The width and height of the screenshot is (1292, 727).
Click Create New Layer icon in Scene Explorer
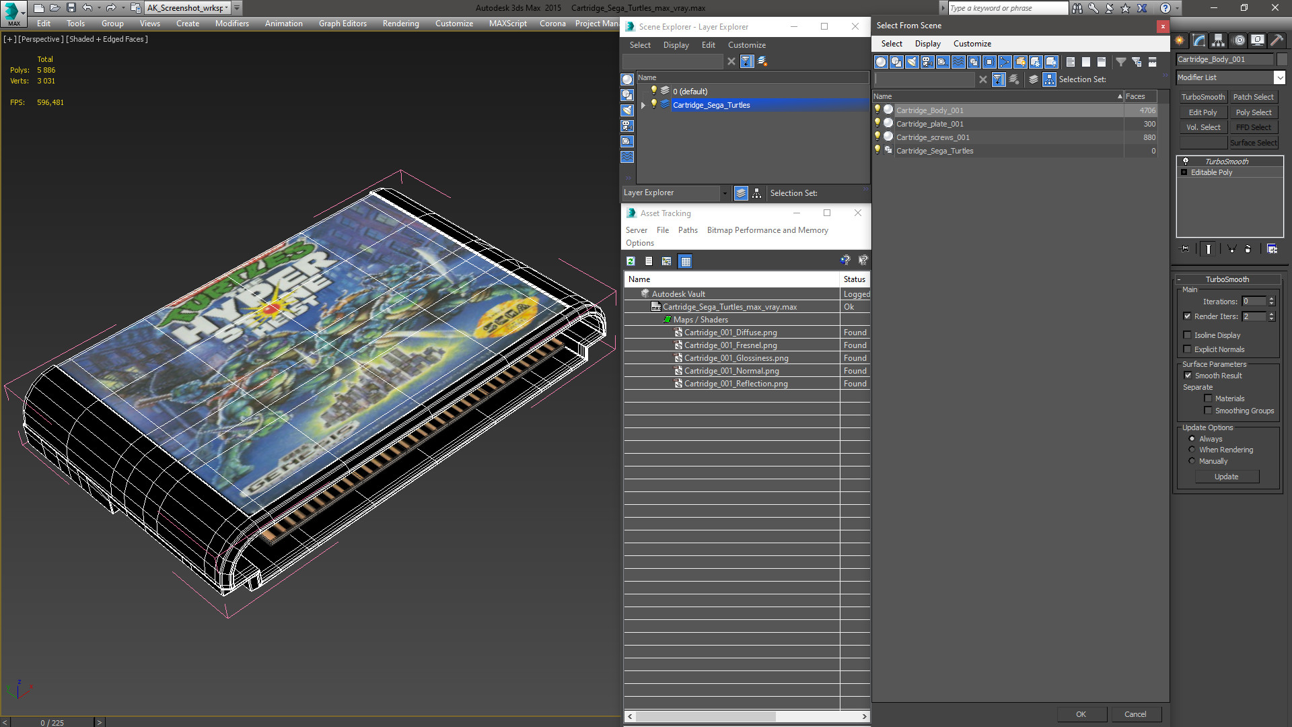point(762,61)
